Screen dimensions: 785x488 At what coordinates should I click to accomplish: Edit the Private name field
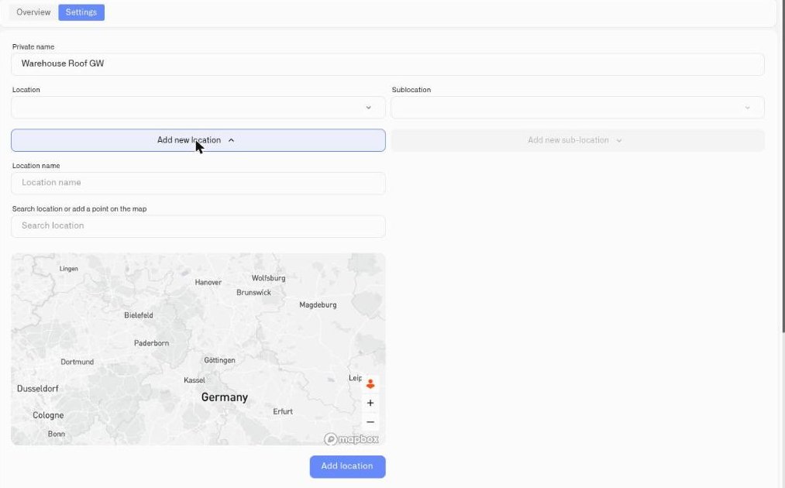click(387, 64)
